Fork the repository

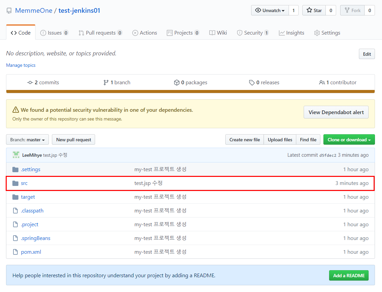click(x=352, y=10)
